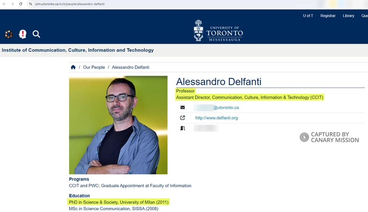This screenshot has width=368, height=212.
Task: Go to Our People breadcrumb
Action: click(94, 67)
